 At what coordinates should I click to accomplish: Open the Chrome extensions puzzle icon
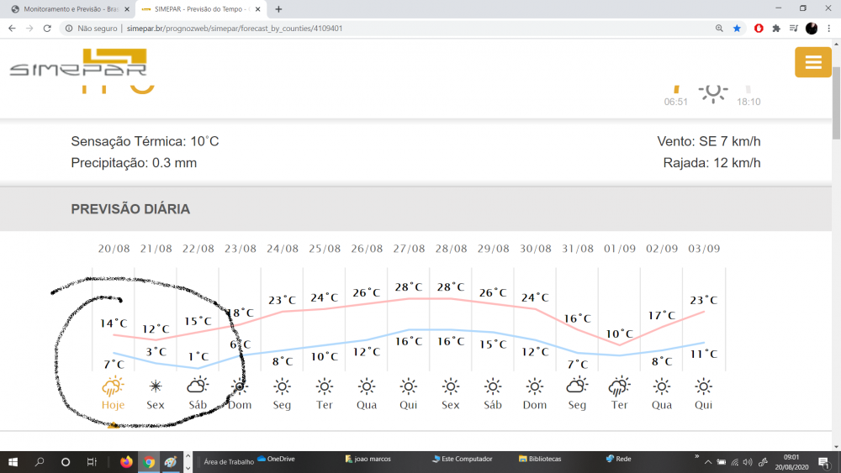coord(775,28)
